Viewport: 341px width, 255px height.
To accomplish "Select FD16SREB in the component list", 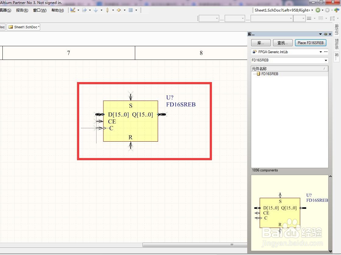I will pyautogui.click(x=270, y=74).
